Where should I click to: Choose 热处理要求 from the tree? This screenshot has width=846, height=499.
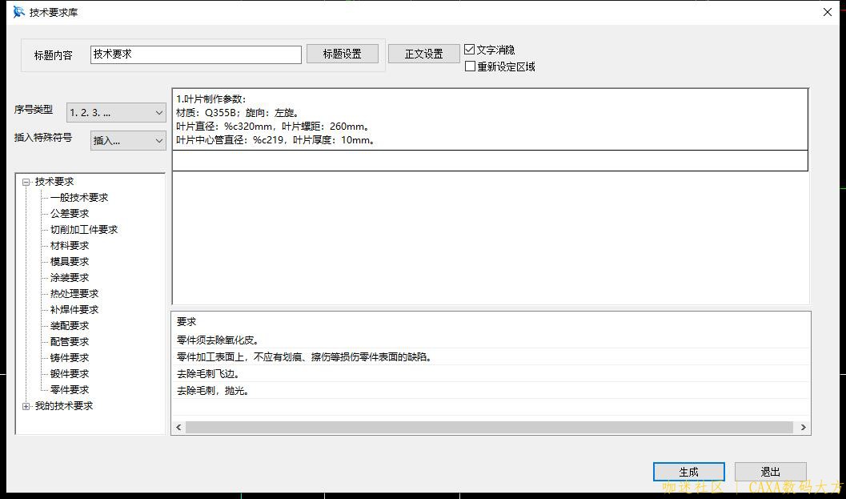[x=74, y=294]
